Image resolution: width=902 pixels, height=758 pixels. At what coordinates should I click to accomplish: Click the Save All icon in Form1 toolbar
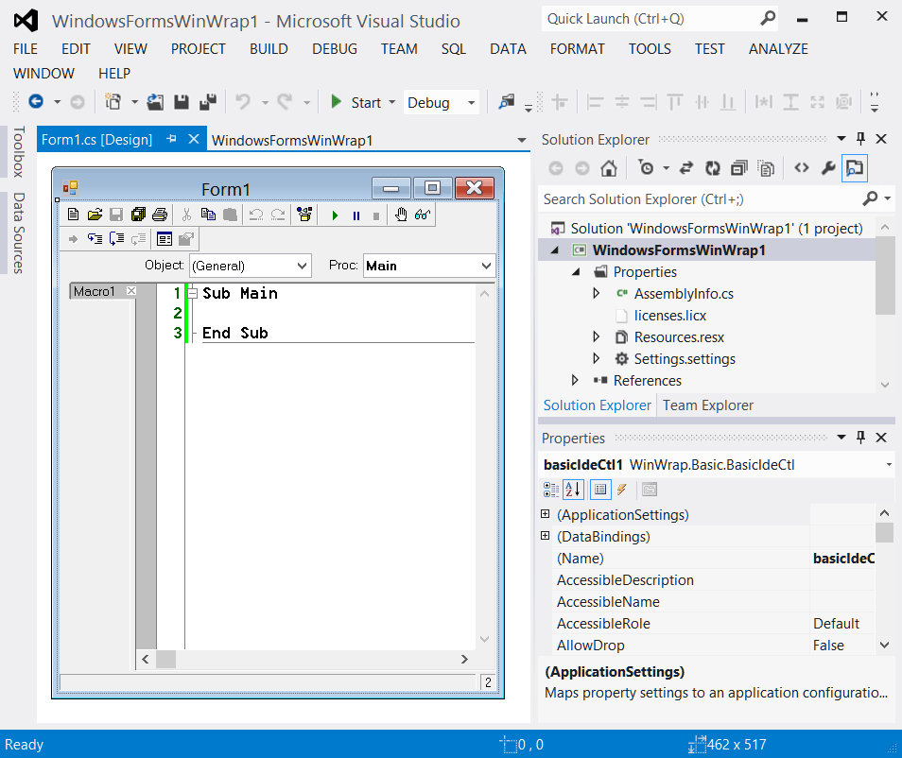coord(138,215)
